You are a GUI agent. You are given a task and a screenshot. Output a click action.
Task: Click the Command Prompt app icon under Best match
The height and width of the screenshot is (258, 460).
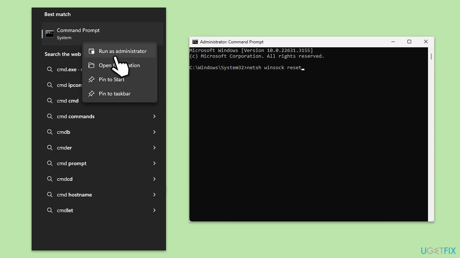point(50,34)
